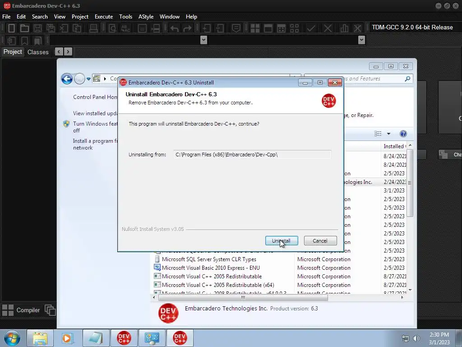Click the View installed updates link
This screenshot has width=462, height=347.
(95, 113)
